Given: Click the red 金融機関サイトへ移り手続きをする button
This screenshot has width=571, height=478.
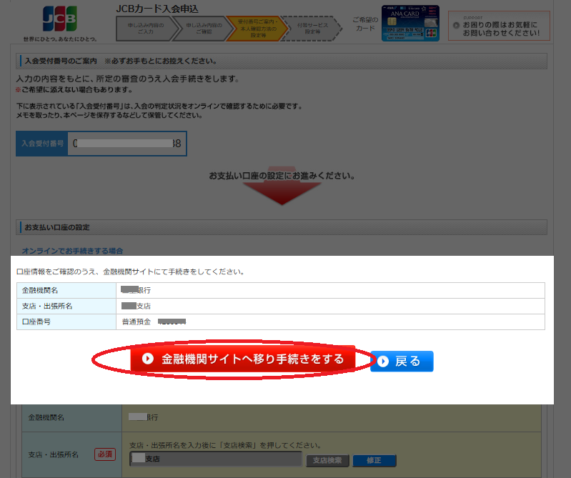Looking at the screenshot, I should click(242, 359).
